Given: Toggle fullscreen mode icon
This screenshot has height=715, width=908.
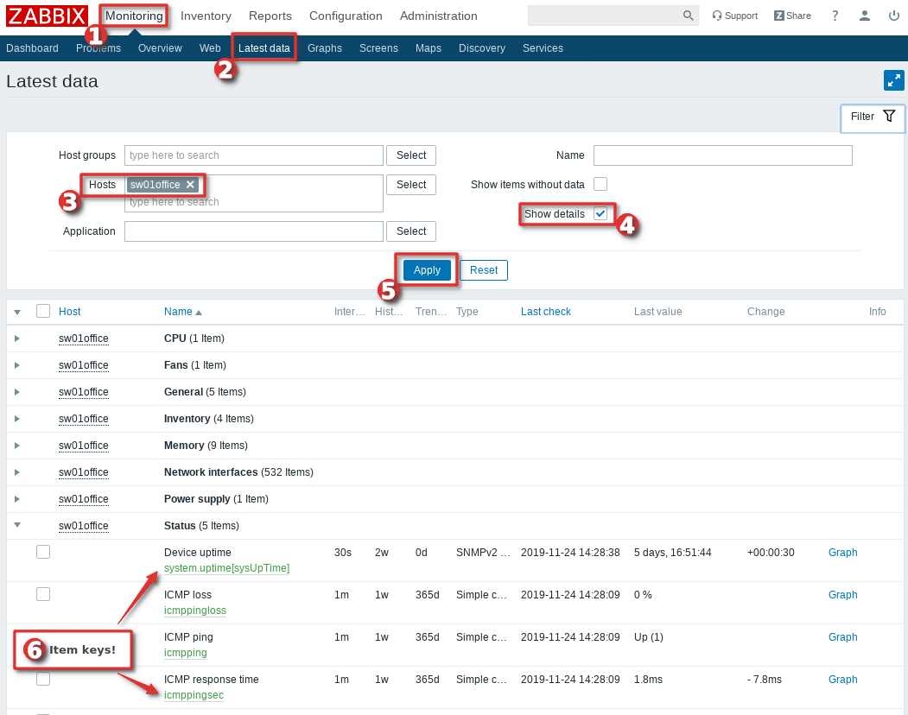Looking at the screenshot, I should (893, 80).
